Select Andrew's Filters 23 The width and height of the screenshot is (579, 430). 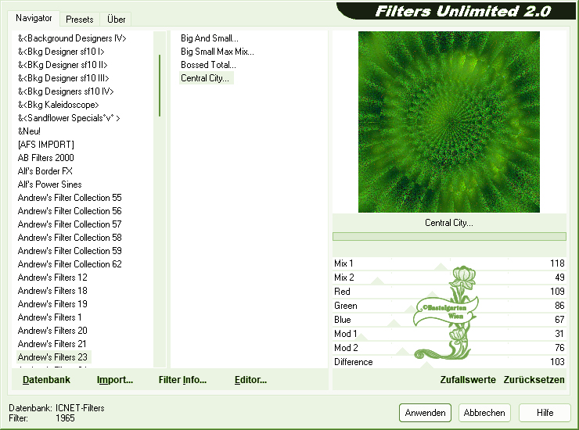click(x=52, y=357)
